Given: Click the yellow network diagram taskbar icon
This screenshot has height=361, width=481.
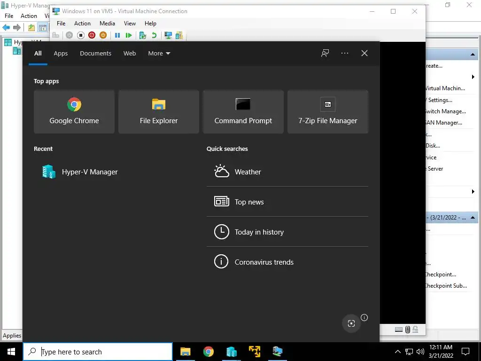Looking at the screenshot, I should click(x=254, y=352).
